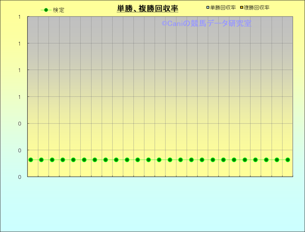Select the 複勝回収率 legend text
305x232 pixels.
click(257, 8)
